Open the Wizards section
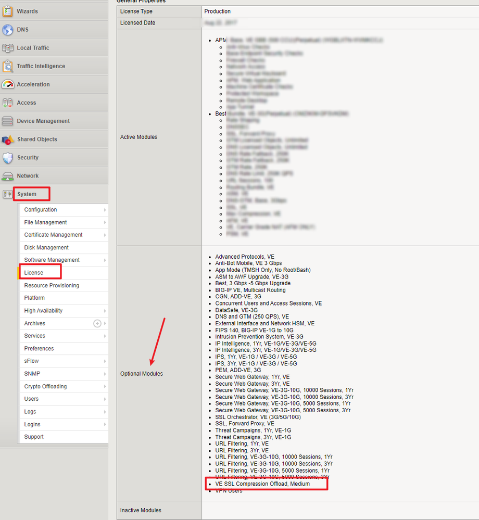This screenshot has width=479, height=520. tap(27, 11)
